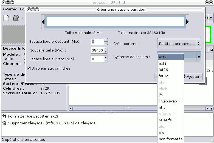The width and height of the screenshot is (214, 143).
Task: Choose ext3 from the filesystem list
Action: (163, 63)
